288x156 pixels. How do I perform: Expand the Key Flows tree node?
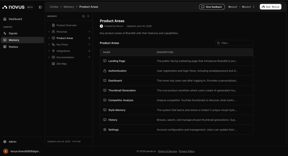(x=49, y=44)
